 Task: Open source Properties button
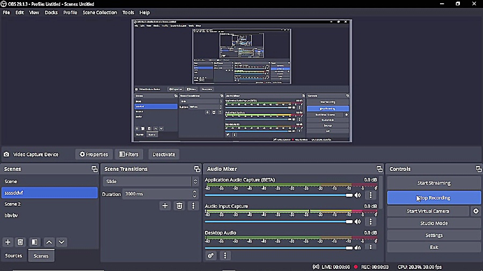tap(94, 154)
